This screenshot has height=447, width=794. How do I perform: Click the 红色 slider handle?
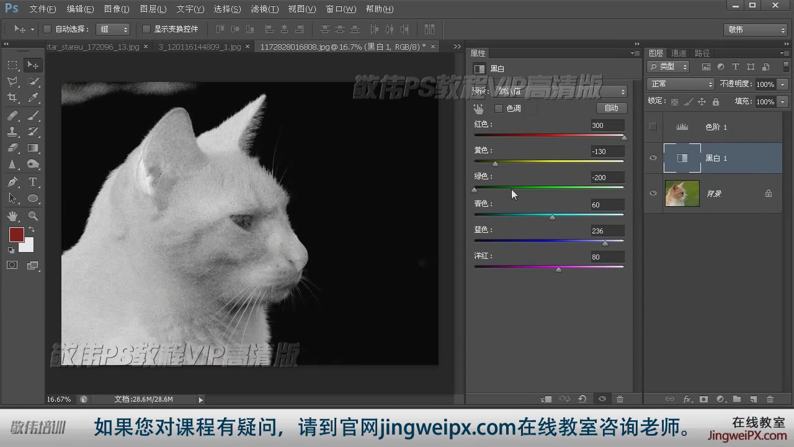624,138
